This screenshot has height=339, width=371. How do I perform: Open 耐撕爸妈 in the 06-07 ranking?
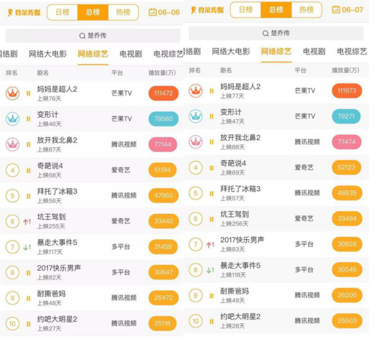[234, 291]
